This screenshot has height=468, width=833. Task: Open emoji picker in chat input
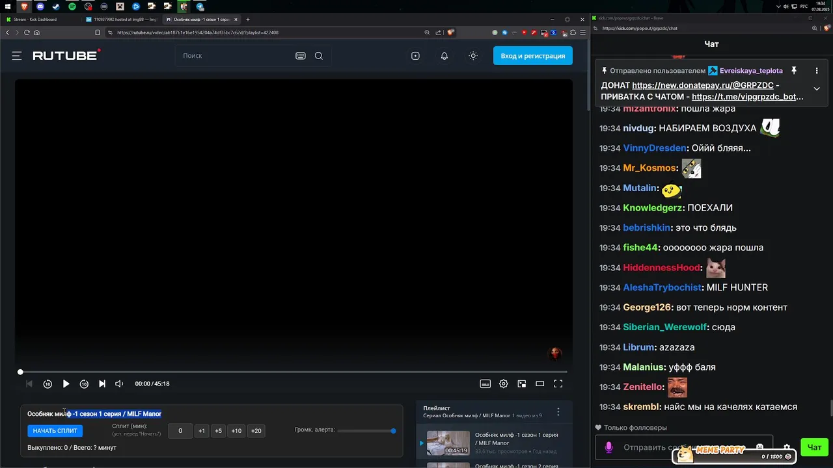(x=759, y=447)
